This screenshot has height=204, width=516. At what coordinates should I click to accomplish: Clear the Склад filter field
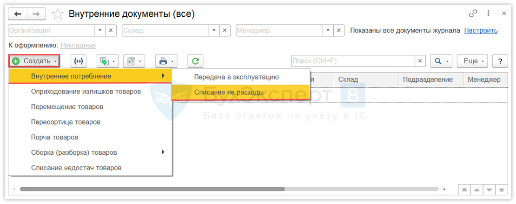225,30
